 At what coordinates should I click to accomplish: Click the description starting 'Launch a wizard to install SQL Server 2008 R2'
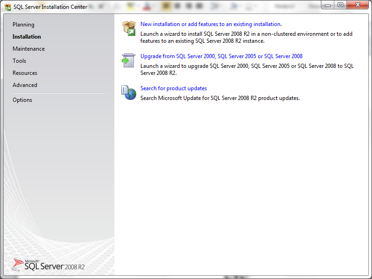(x=246, y=38)
